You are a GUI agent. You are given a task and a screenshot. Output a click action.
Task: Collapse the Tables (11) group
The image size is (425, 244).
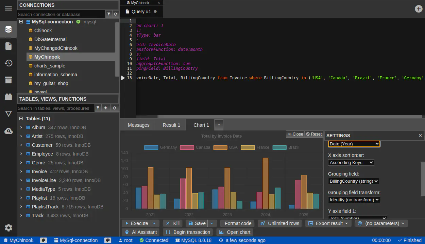pos(21,119)
